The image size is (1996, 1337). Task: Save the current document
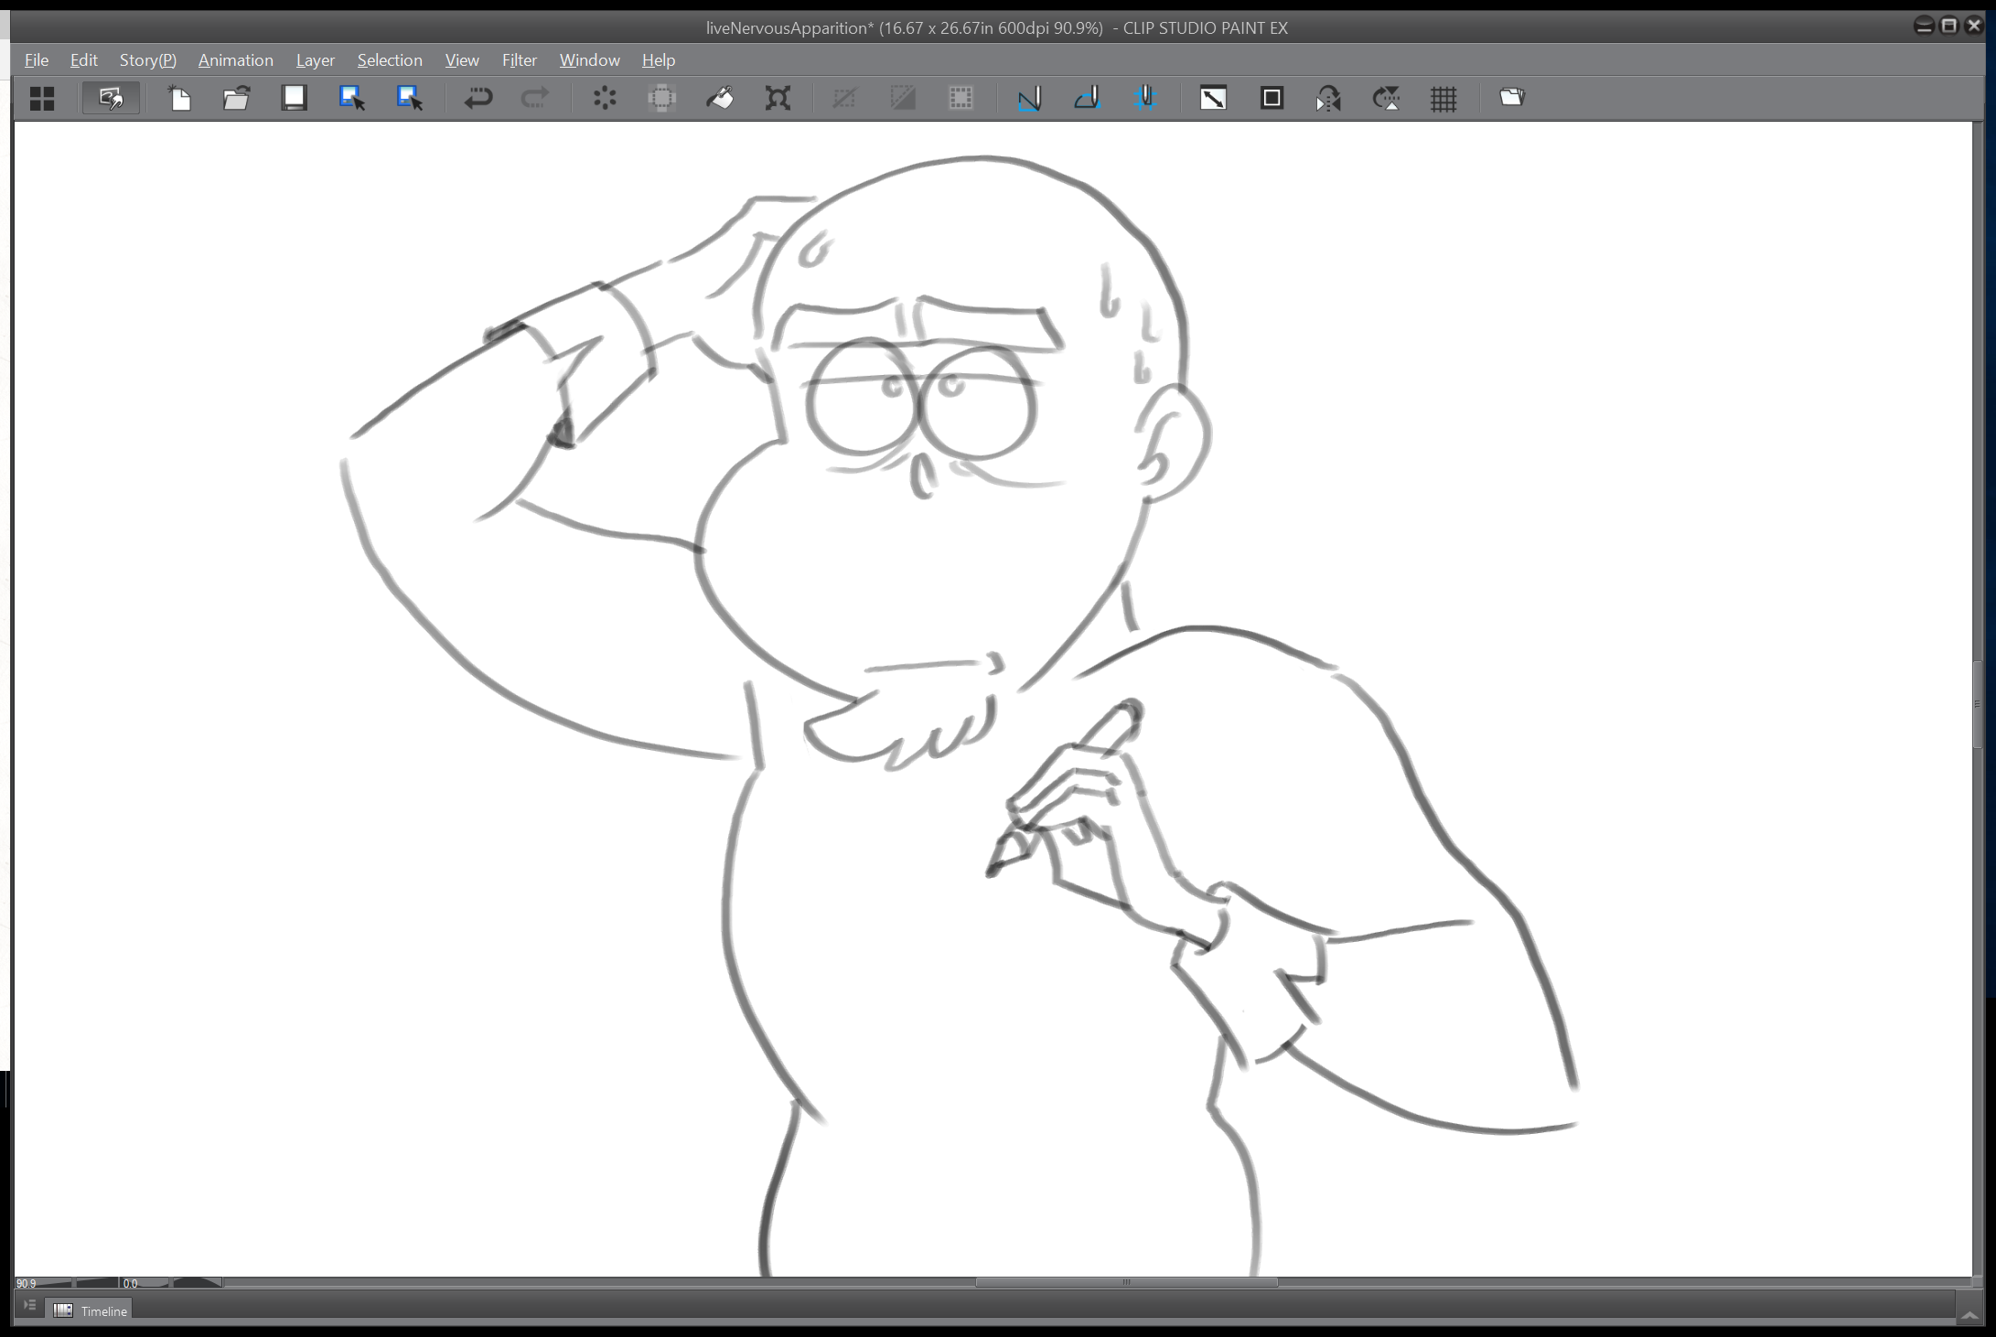294,98
